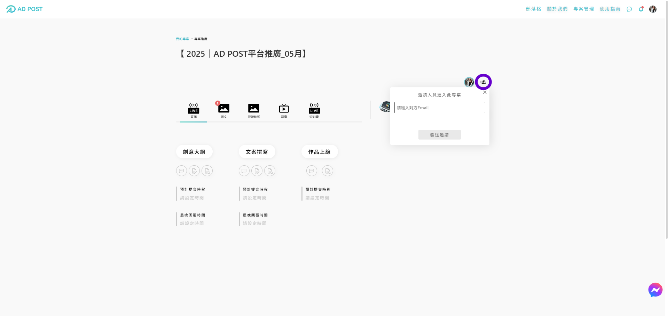Click the 發送邀請 button
668x316 pixels.
tap(439, 135)
